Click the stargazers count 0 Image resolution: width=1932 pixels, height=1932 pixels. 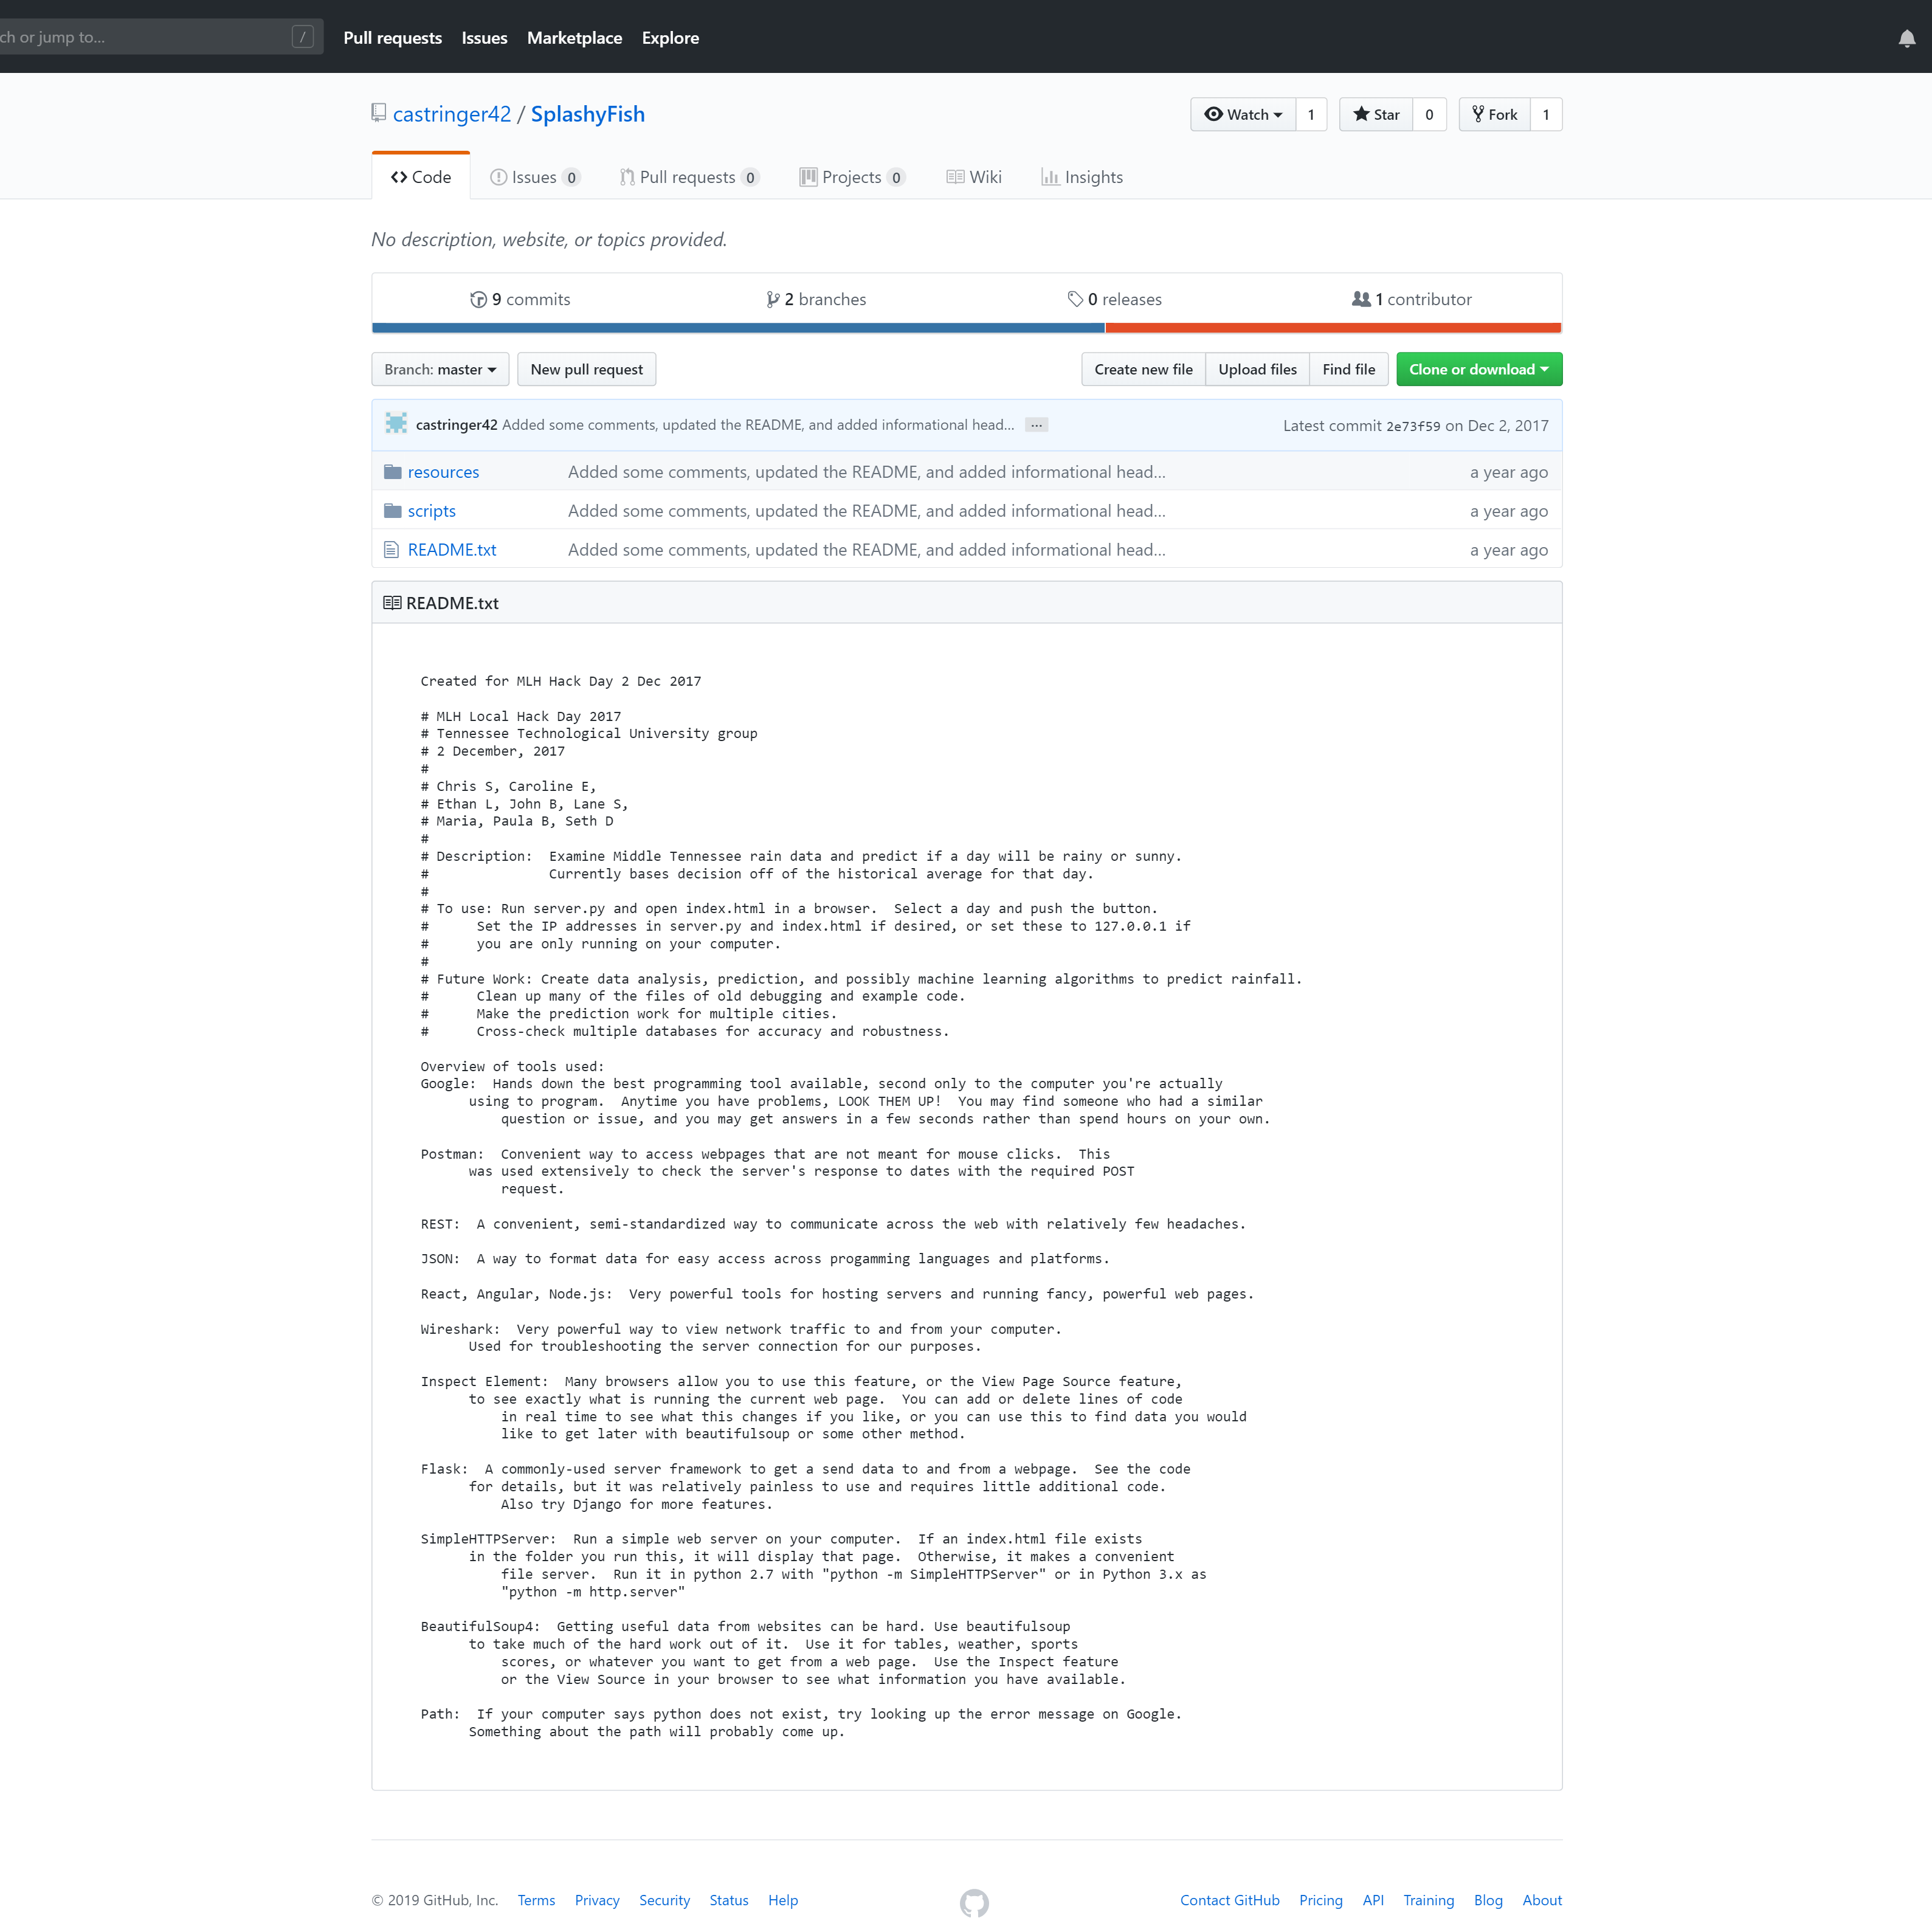tap(1429, 115)
